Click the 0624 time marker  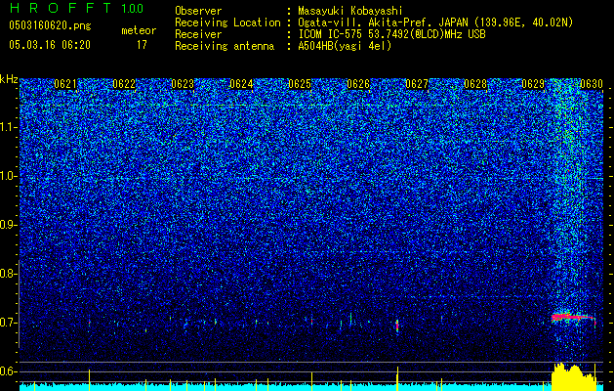tap(241, 84)
